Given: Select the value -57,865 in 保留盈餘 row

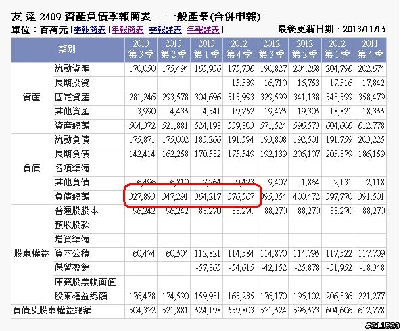Looking at the screenshot, I should coord(208,267).
